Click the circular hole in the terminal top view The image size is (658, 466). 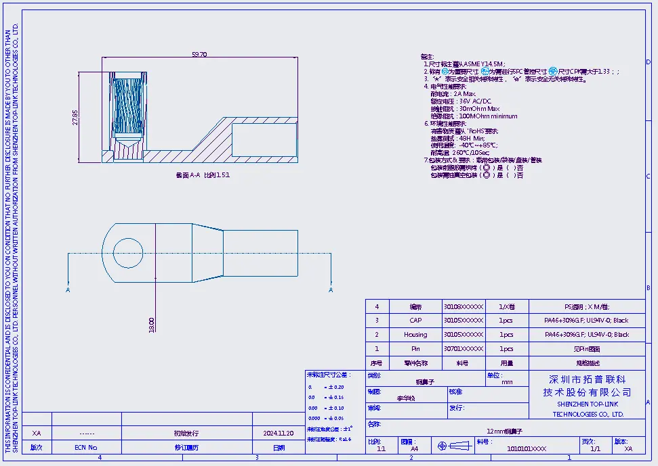pyautogui.click(x=128, y=253)
